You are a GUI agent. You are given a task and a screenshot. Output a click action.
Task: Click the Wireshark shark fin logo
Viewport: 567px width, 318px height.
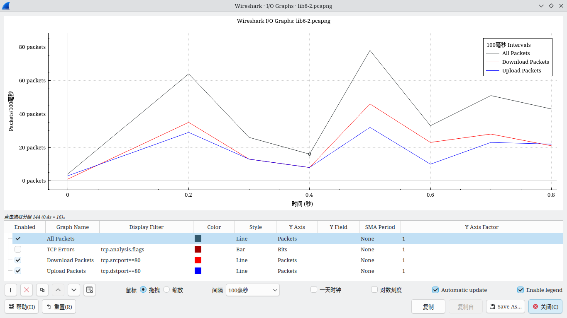click(6, 6)
